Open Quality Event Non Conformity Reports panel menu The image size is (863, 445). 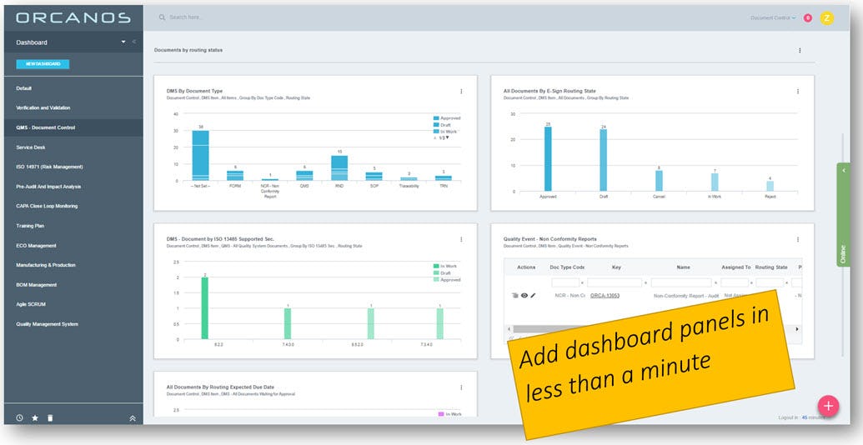tap(797, 239)
